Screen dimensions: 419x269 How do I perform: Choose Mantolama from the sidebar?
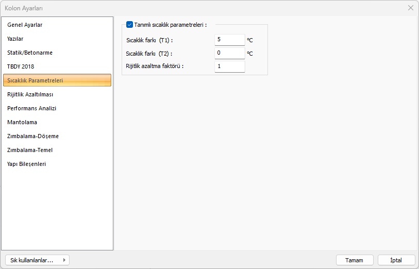[x=22, y=122]
